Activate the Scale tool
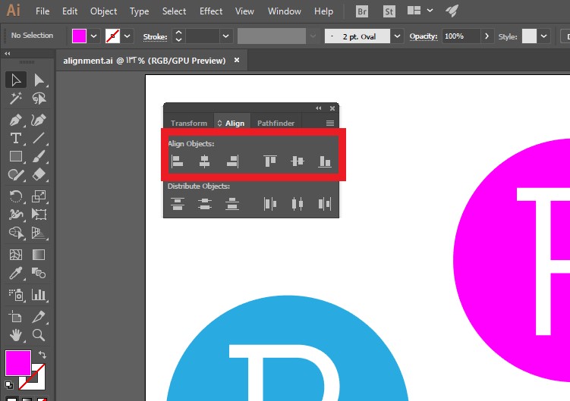This screenshot has width=570, height=401. pos(39,196)
